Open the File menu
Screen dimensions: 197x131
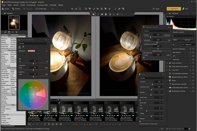(x=4, y=5)
